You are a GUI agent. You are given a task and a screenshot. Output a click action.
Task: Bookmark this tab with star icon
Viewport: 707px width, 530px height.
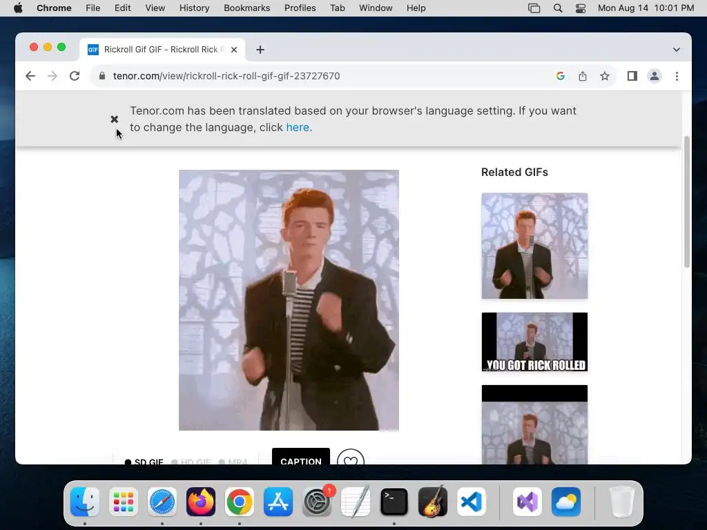(605, 76)
